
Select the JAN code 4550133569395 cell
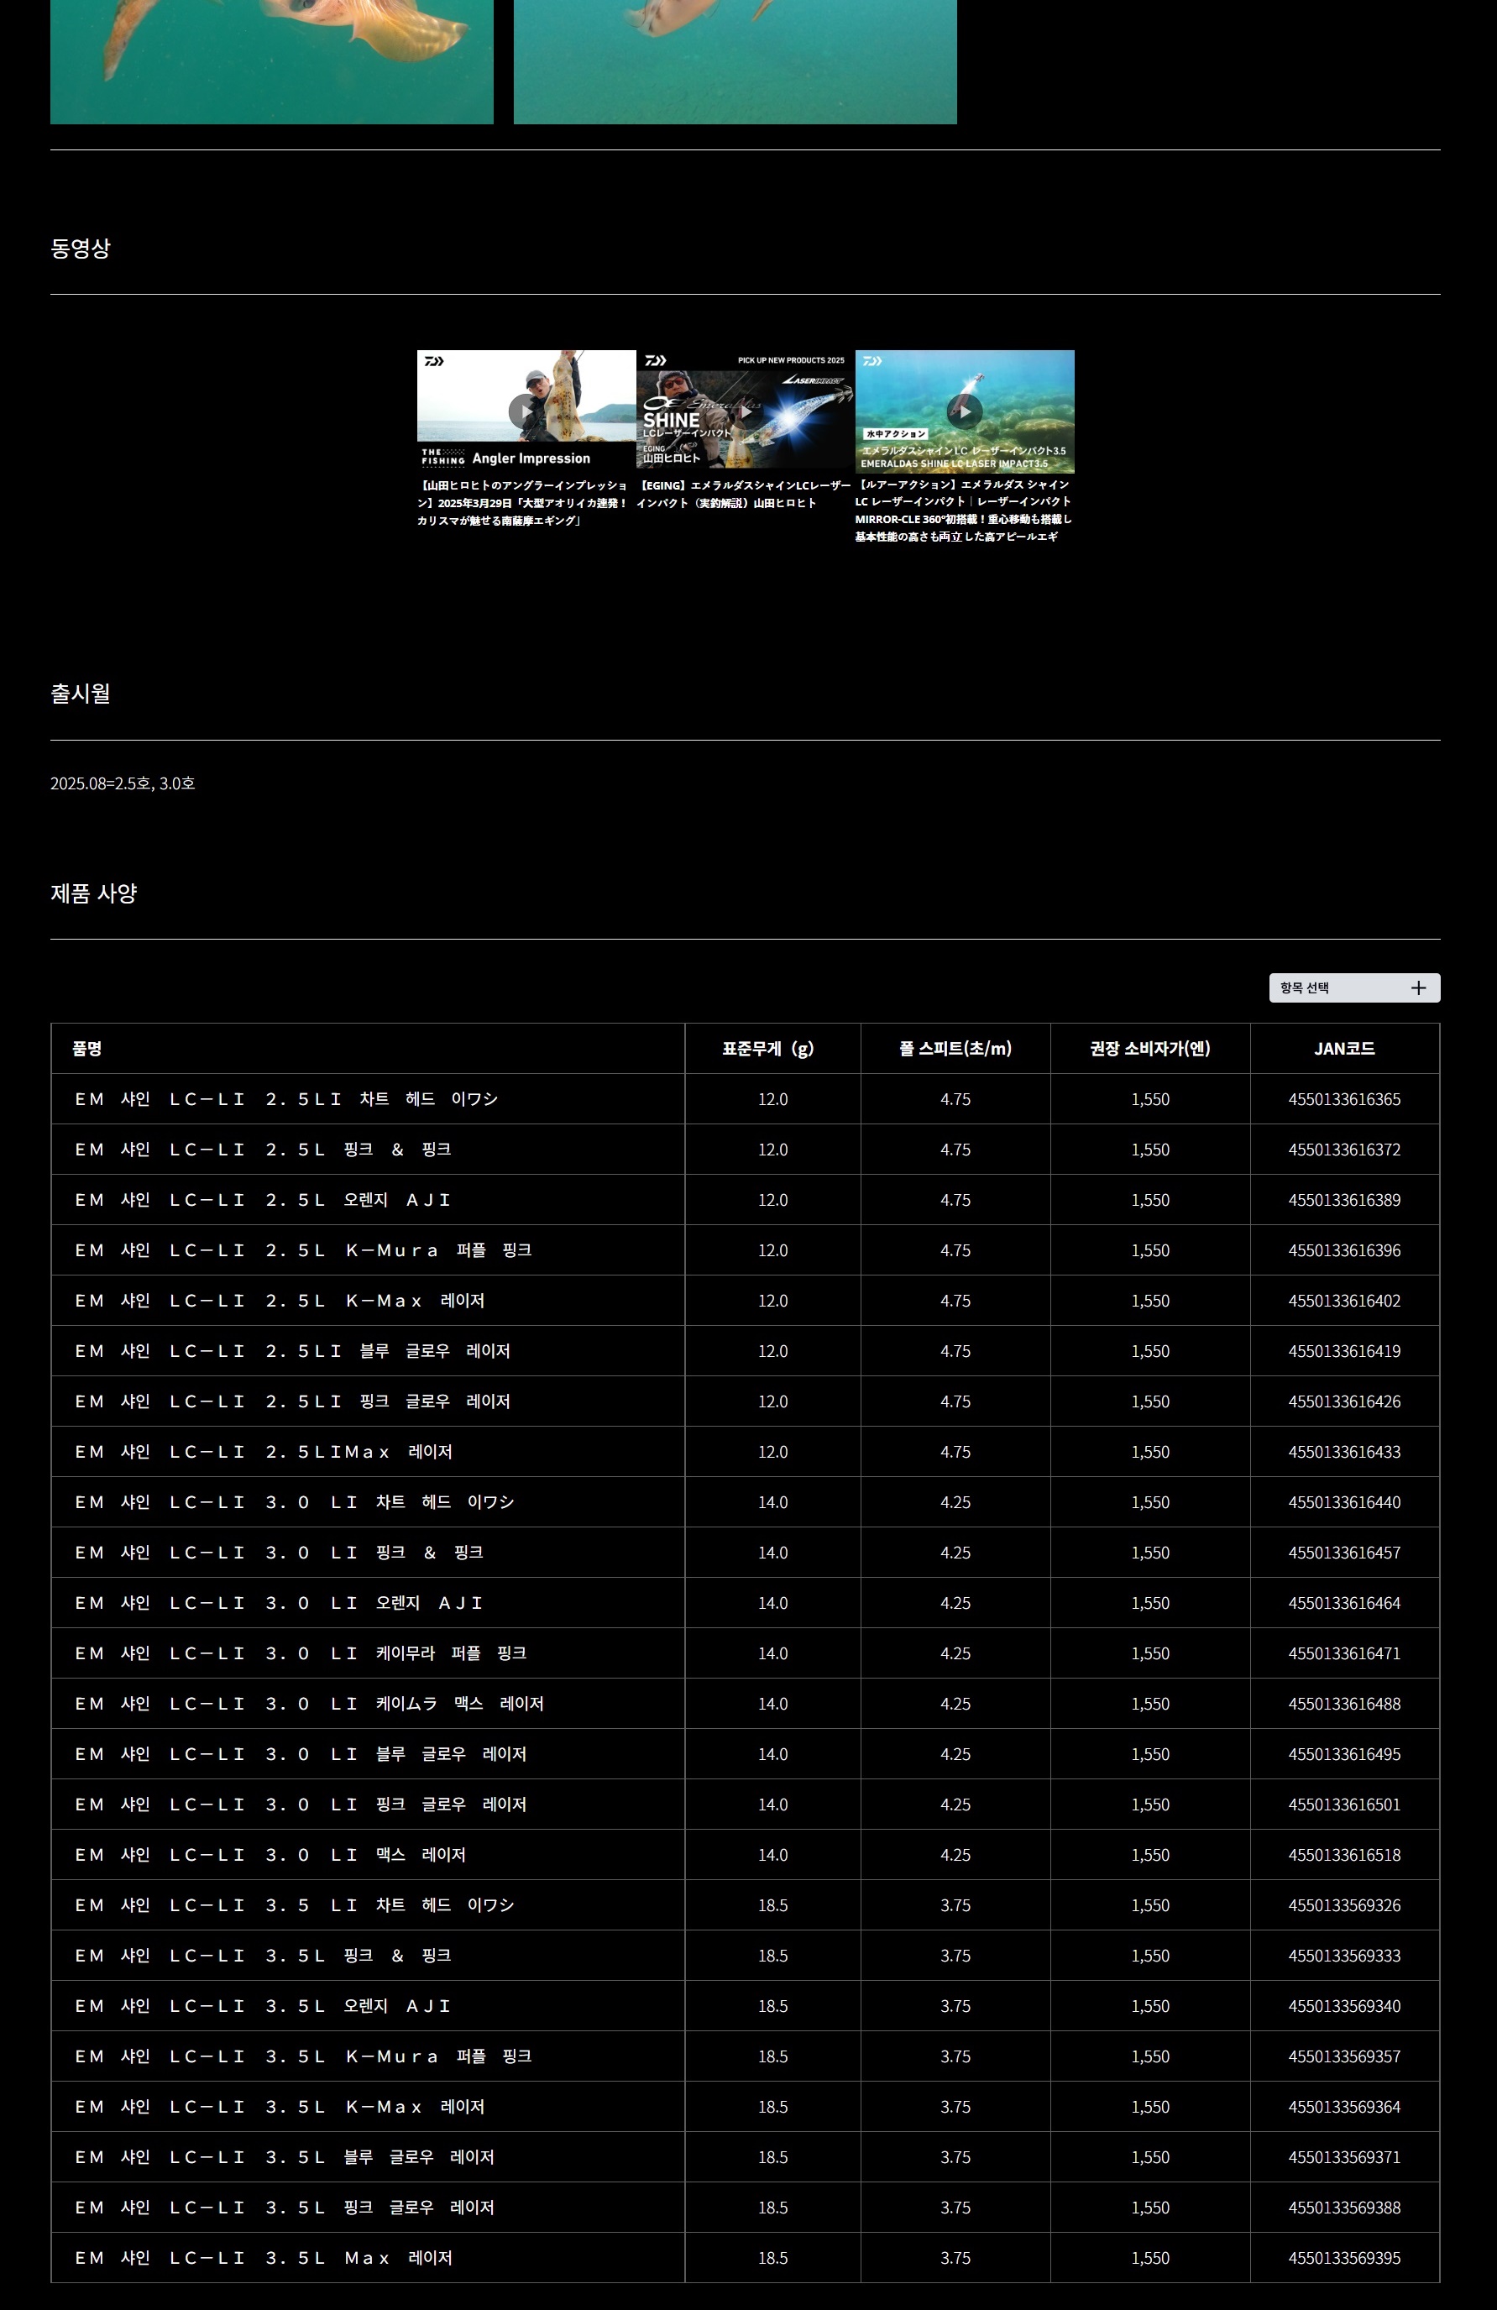1343,2258
